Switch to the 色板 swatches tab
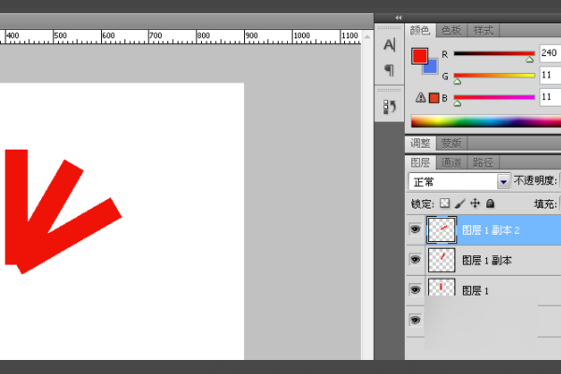The image size is (561, 374). [453, 31]
